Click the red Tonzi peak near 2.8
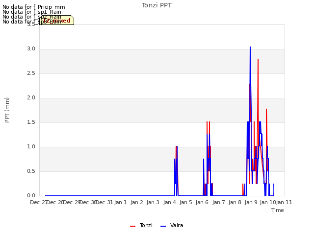Screen dimensions: 314x235 click(x=258, y=60)
